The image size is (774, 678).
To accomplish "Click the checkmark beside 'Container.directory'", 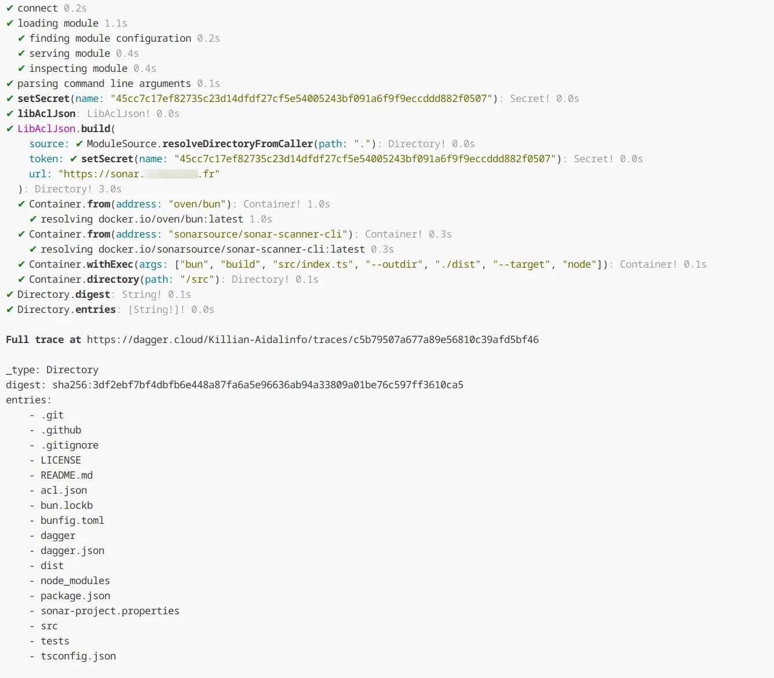I will point(21,279).
